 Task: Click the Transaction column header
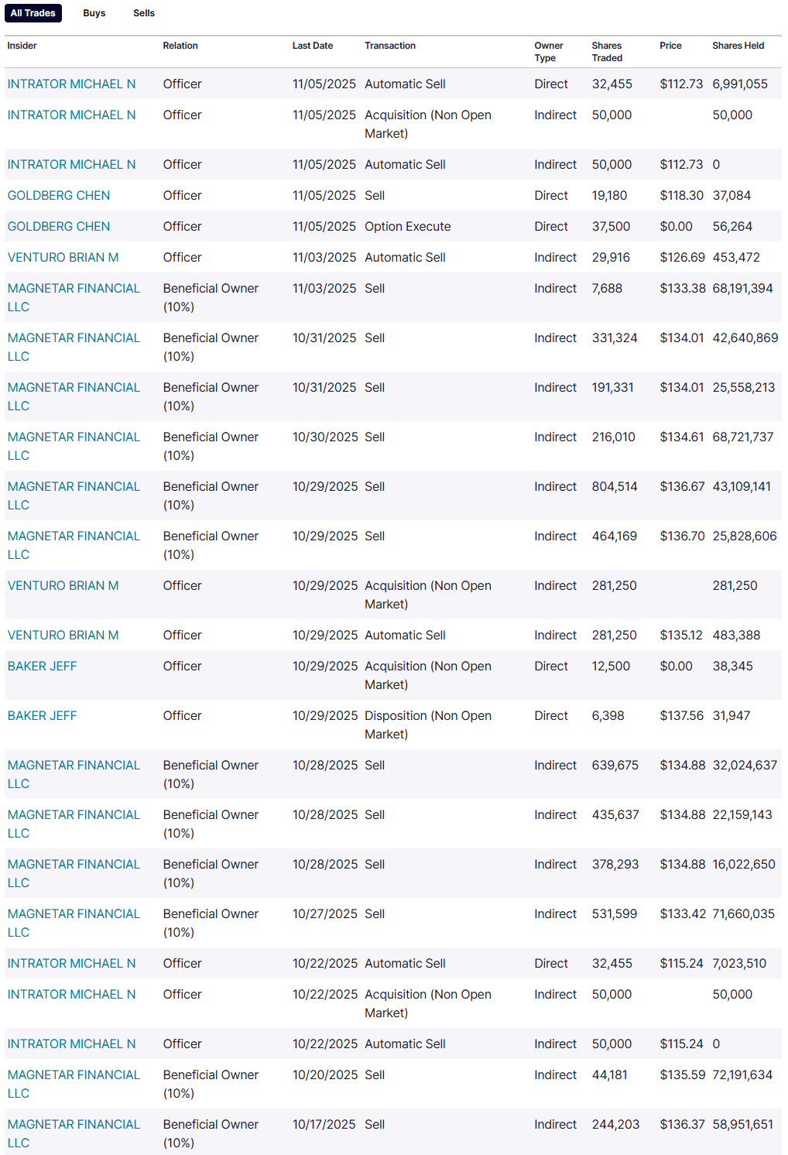click(x=390, y=46)
